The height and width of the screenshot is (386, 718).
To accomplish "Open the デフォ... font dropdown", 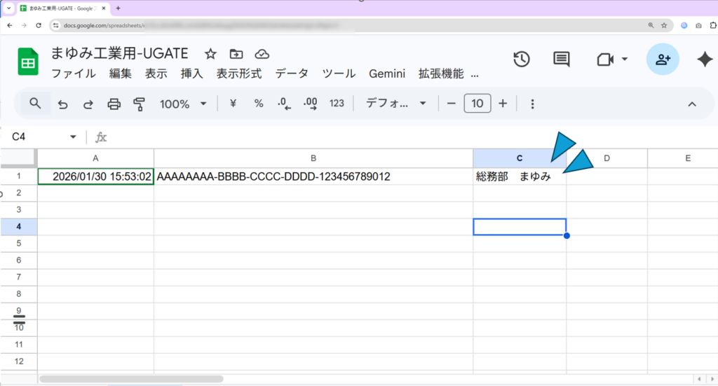I will coord(396,104).
